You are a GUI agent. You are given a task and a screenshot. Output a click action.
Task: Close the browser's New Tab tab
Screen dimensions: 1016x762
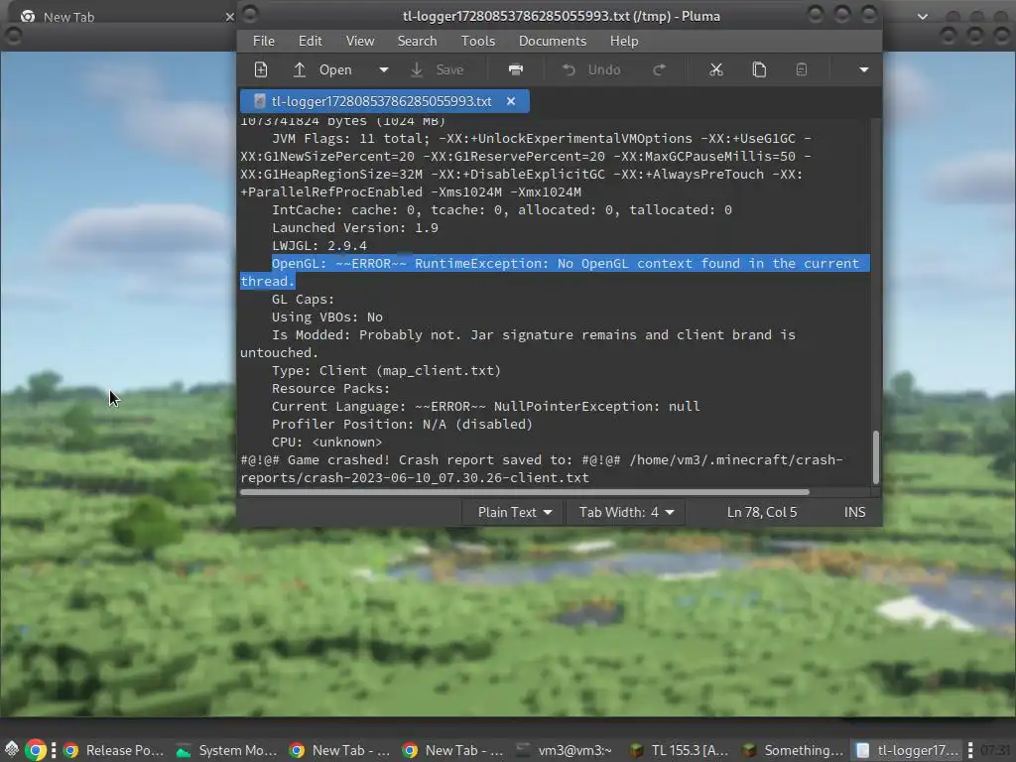229,17
